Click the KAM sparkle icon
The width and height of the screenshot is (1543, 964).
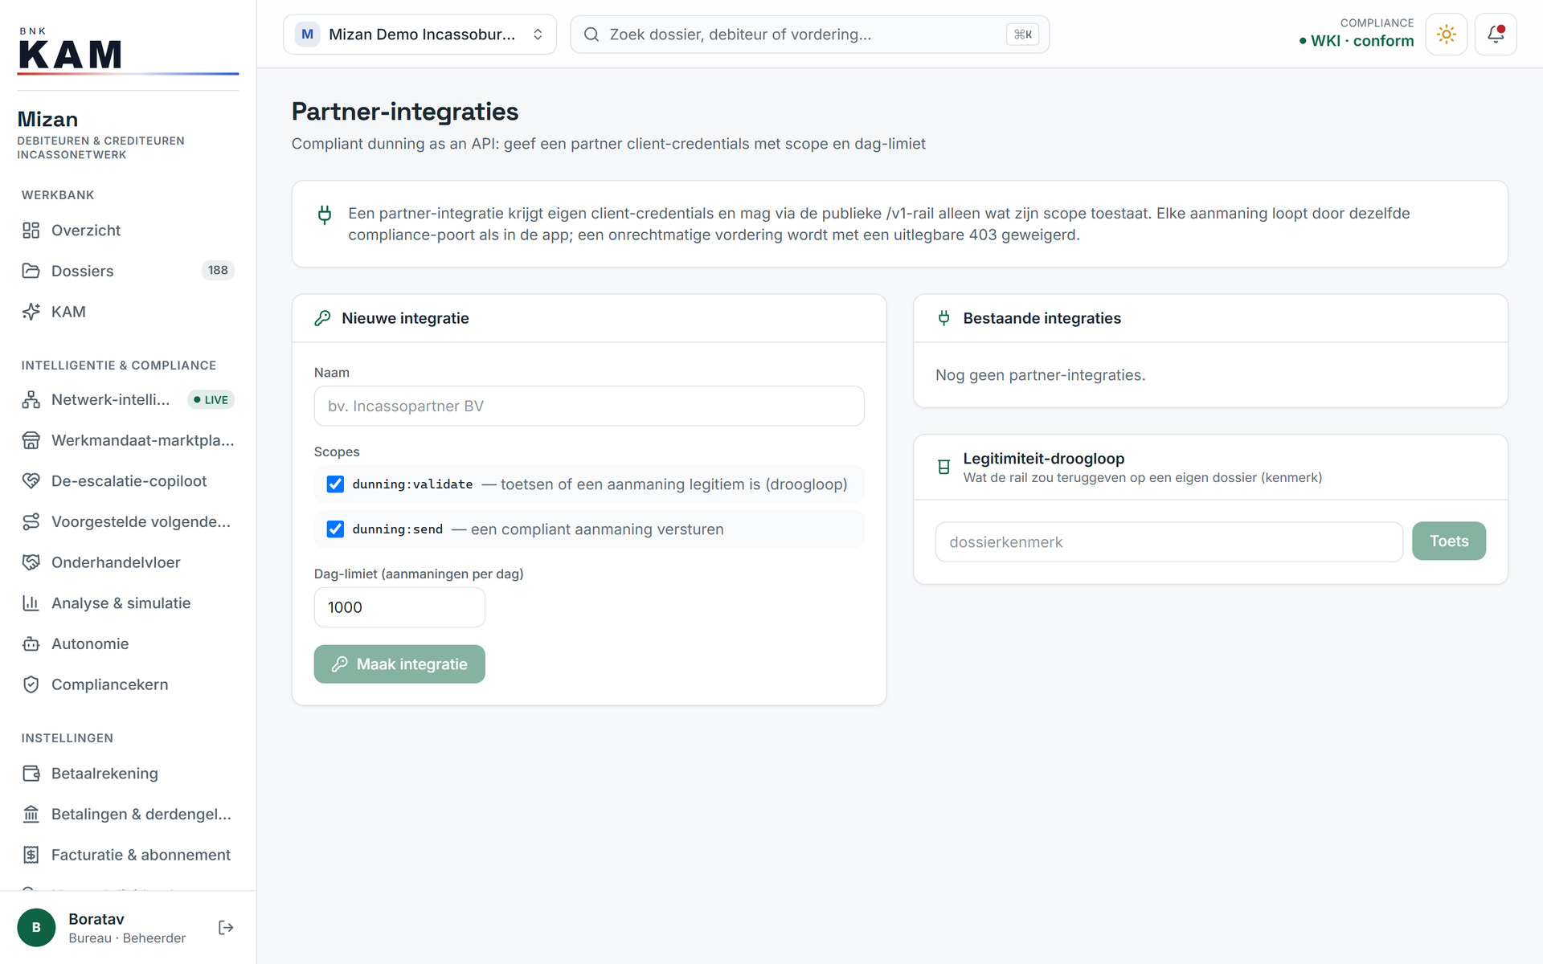click(x=31, y=312)
